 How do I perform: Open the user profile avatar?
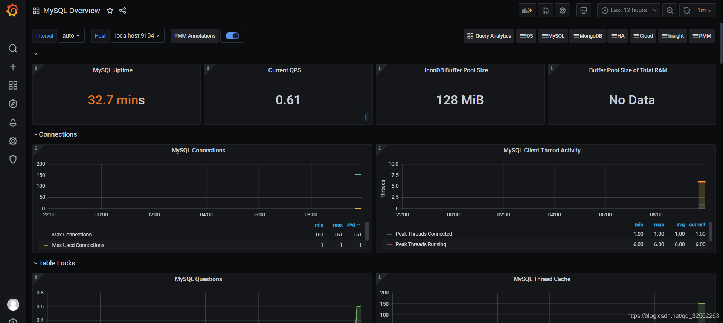click(x=13, y=304)
